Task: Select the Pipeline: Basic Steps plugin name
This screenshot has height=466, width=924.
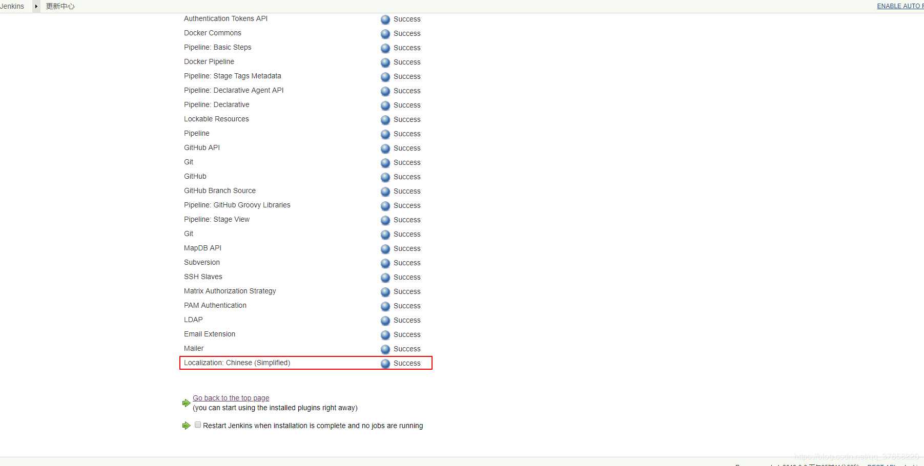Action: [x=217, y=47]
